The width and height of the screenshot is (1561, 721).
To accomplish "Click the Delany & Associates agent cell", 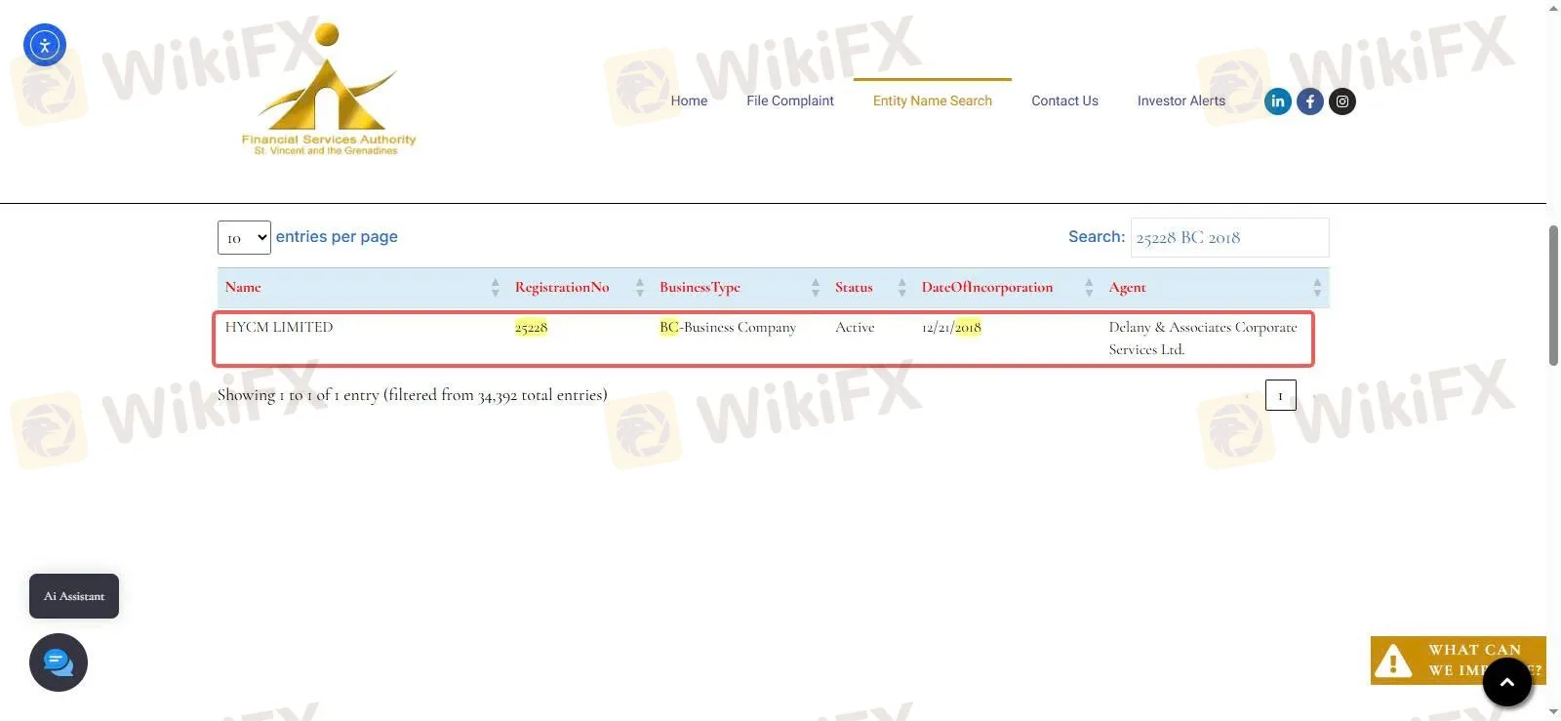I will tap(1203, 339).
